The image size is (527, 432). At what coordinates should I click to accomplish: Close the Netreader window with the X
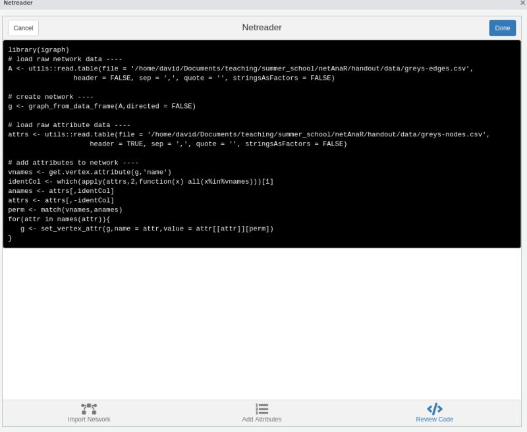coord(521,3)
